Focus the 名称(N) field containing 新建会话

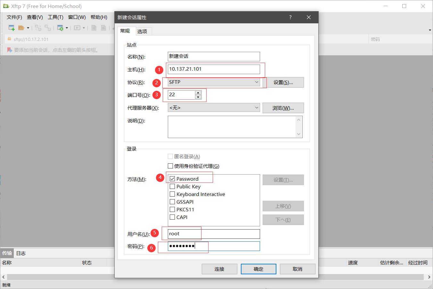(214, 56)
